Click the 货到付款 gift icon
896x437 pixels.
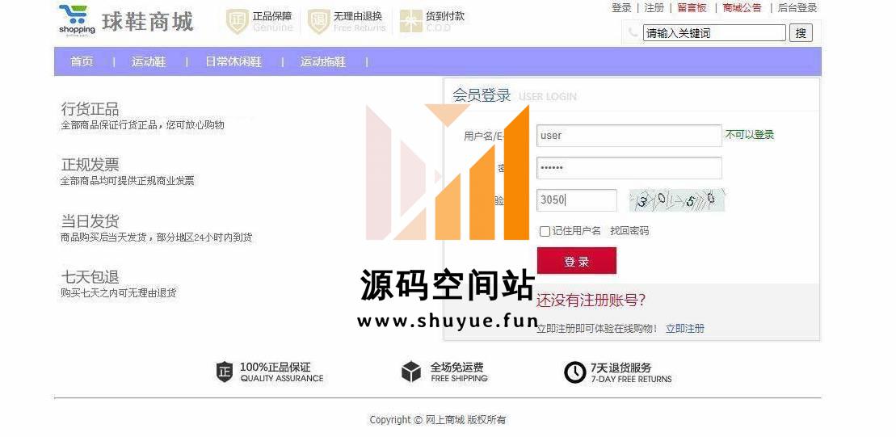pos(411,21)
